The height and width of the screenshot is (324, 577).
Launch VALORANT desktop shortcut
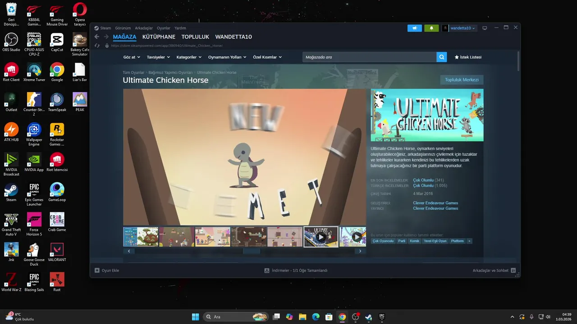click(57, 252)
